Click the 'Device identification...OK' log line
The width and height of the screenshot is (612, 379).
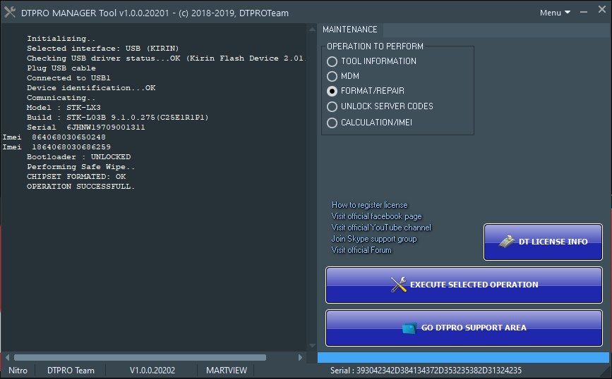(x=91, y=88)
